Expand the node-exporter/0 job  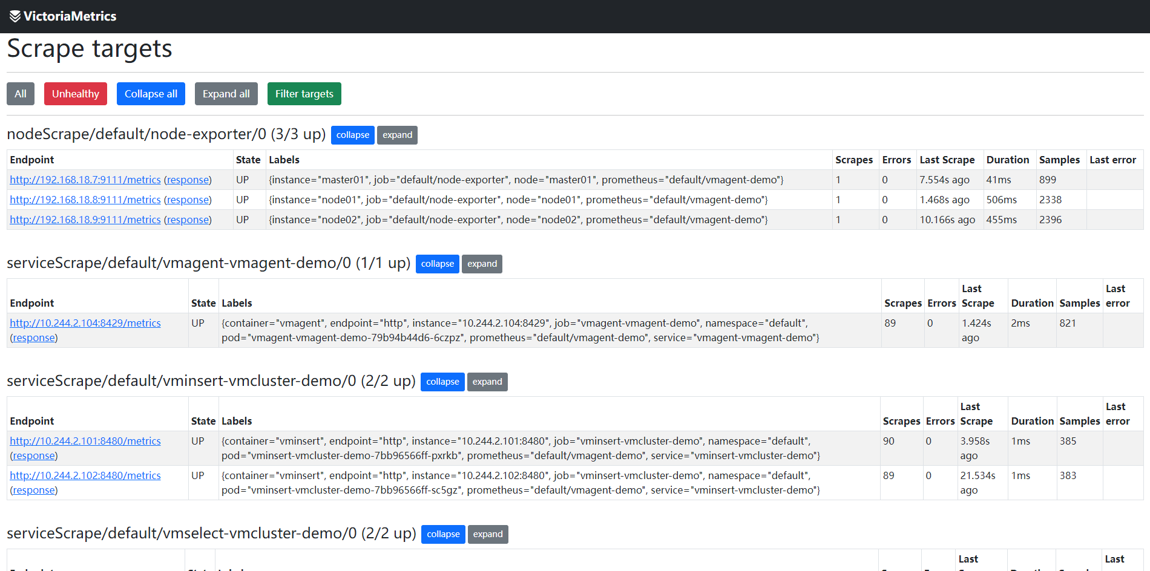397,135
